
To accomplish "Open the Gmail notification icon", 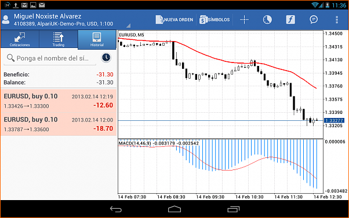I will coord(24,5).
